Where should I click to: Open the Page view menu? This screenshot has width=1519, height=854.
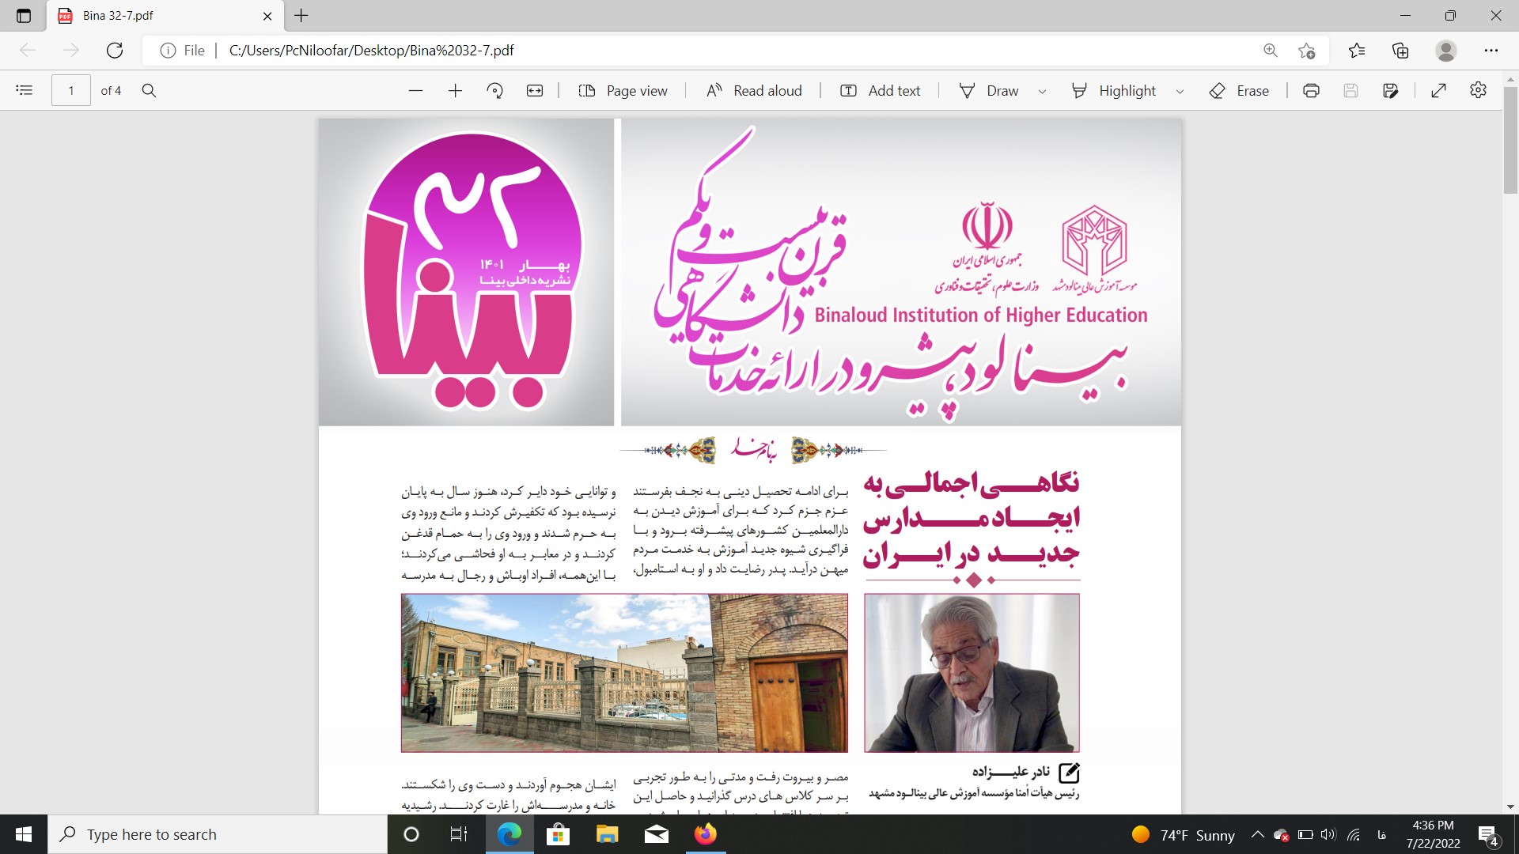[x=623, y=91]
